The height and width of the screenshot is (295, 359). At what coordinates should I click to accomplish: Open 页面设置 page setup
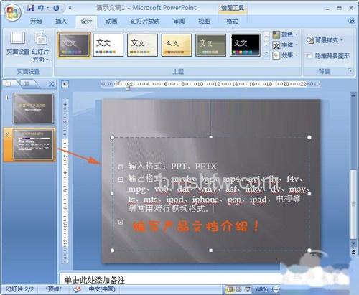(18, 44)
